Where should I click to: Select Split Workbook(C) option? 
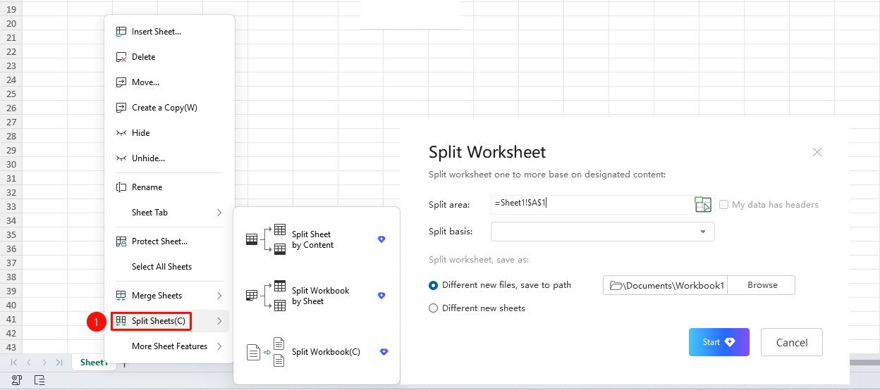tap(317, 352)
